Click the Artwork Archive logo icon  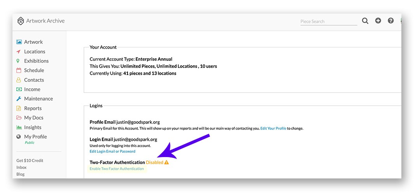(21, 21)
